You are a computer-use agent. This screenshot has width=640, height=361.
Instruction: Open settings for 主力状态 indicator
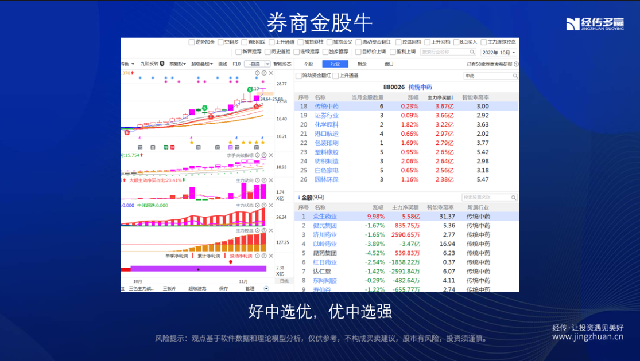(x=257, y=205)
